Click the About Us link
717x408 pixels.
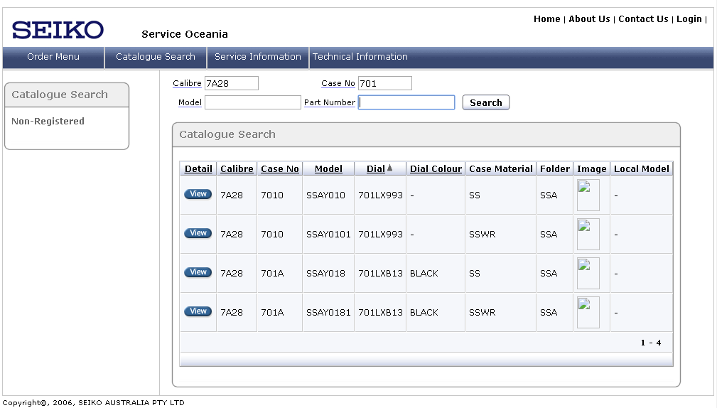click(x=589, y=19)
